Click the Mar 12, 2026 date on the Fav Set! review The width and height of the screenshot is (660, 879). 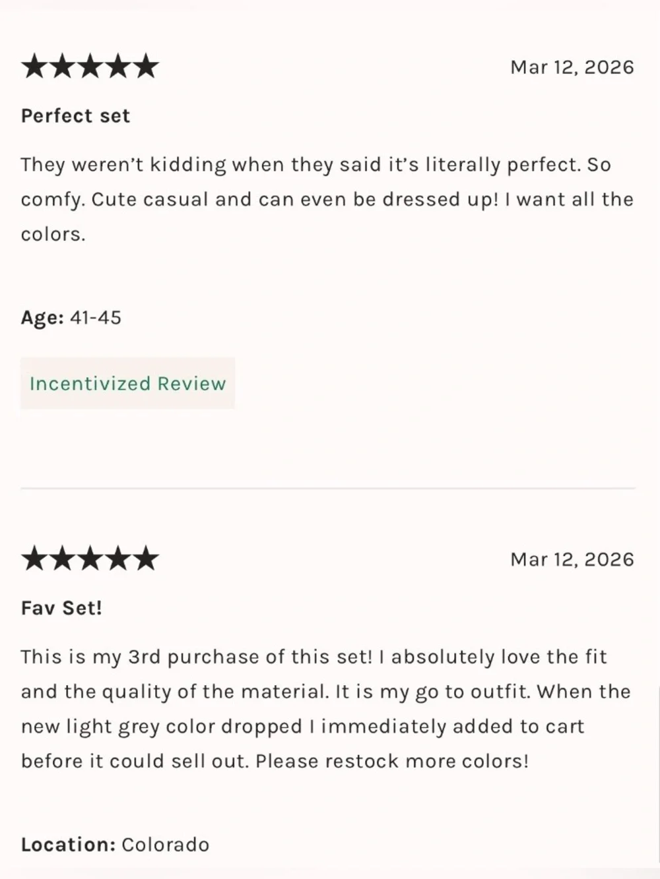click(x=572, y=559)
